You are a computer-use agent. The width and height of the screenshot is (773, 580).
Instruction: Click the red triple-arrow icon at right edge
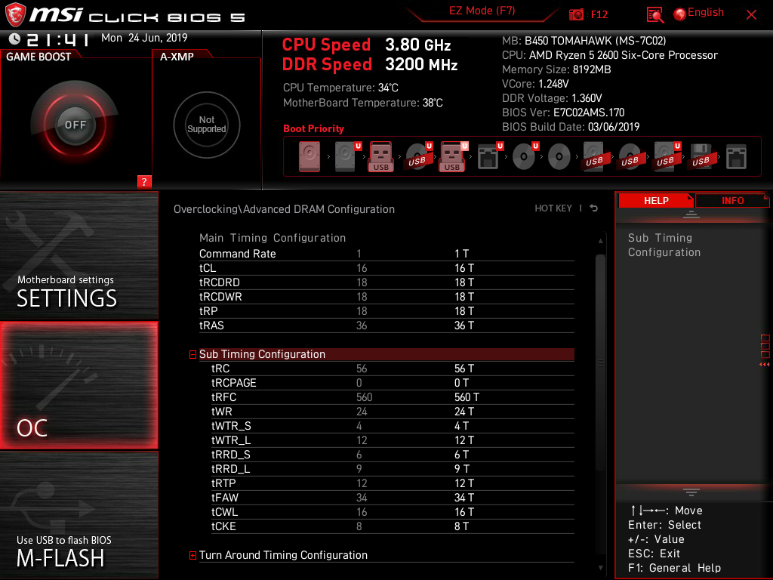click(764, 365)
